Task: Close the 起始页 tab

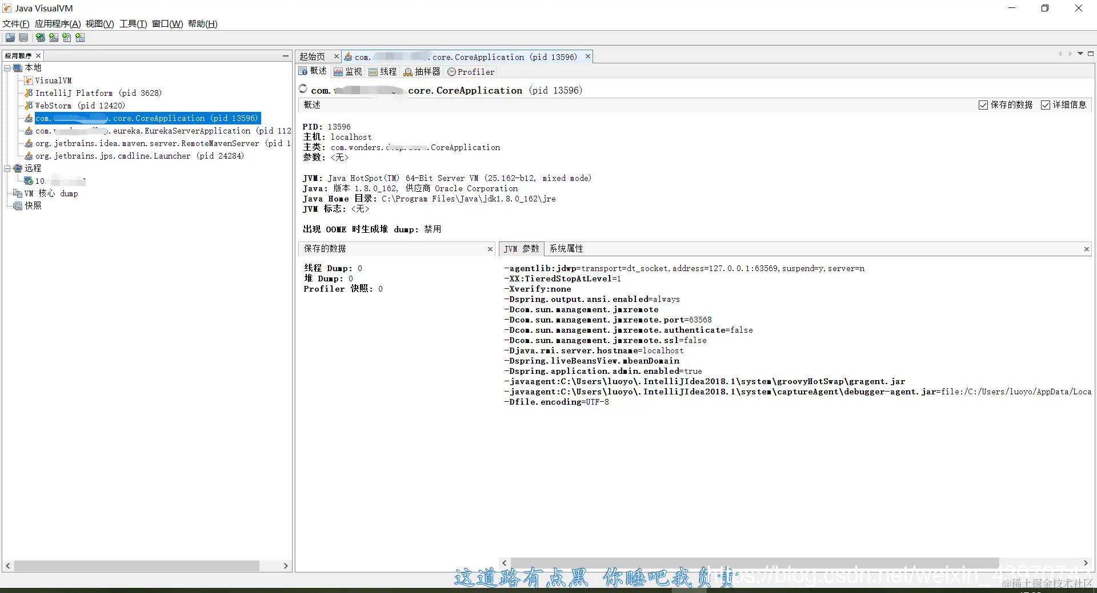Action: click(337, 57)
